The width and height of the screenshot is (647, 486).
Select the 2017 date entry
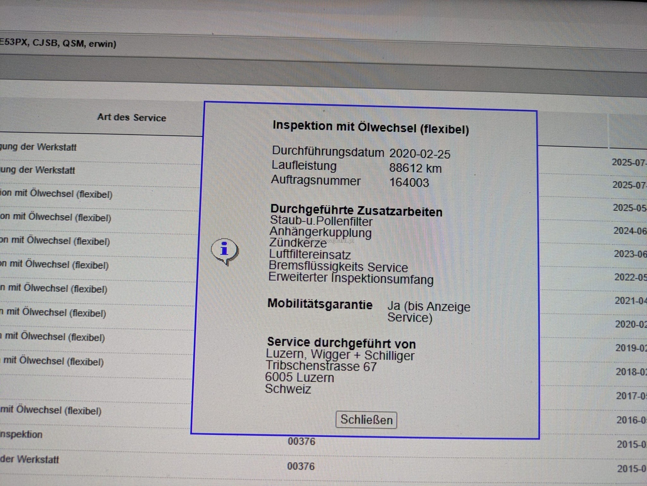pos(631,396)
